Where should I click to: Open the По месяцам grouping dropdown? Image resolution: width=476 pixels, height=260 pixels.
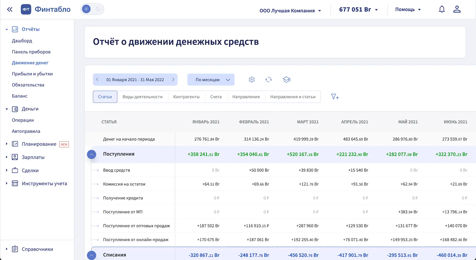(x=211, y=80)
